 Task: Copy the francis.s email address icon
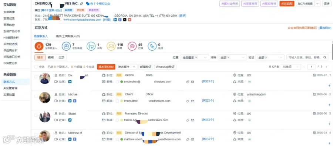pos(188,120)
